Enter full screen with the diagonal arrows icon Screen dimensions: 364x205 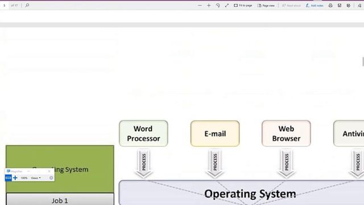click(x=227, y=5)
